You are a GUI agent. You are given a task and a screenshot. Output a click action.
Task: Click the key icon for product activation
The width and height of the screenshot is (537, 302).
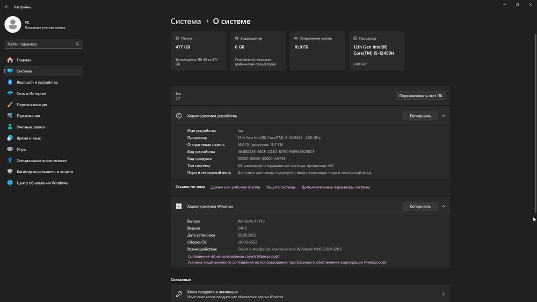pos(179,294)
